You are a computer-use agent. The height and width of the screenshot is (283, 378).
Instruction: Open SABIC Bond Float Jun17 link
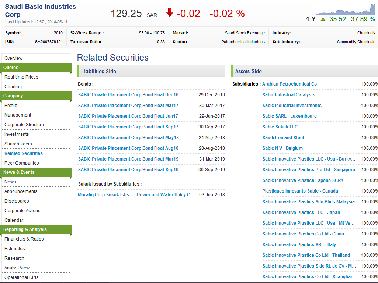[128, 116]
